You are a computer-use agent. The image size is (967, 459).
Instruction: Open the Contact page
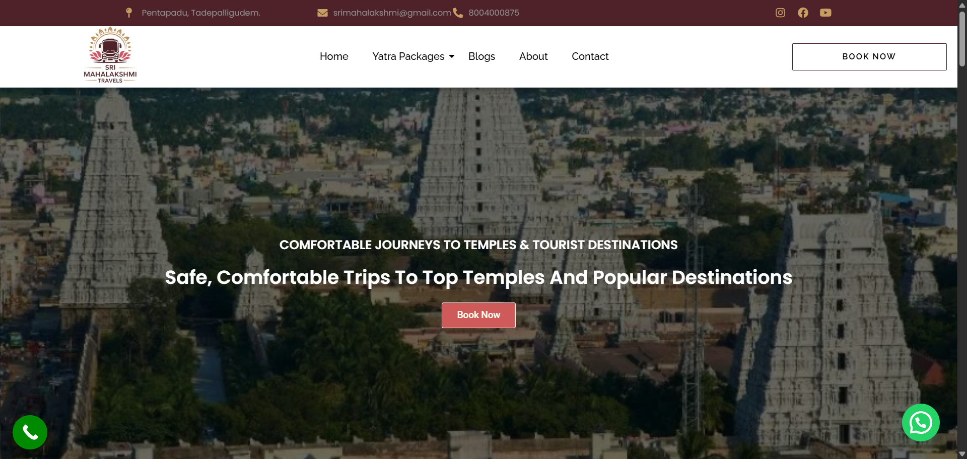[x=590, y=56]
